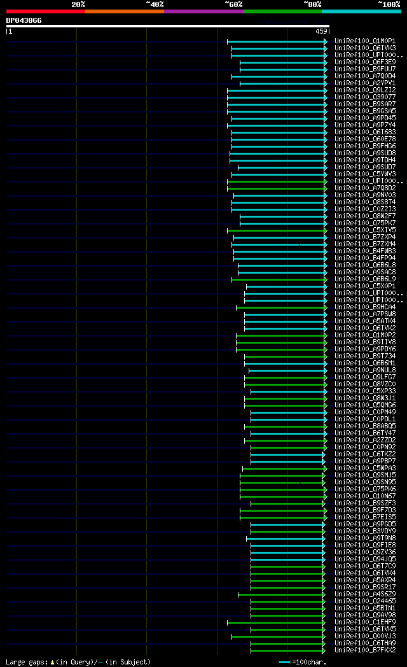This screenshot has height=667, width=407.
Task: Click the purple ~60% legend bar
Action: (x=203, y=11)
